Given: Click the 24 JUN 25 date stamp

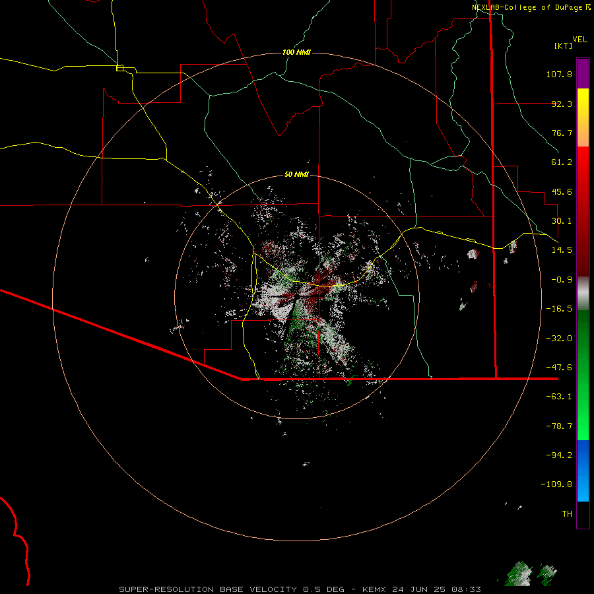Looking at the screenshot, I should click(x=418, y=589).
